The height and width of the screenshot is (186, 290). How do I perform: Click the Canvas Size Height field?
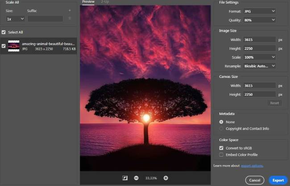pyautogui.click(x=259, y=94)
